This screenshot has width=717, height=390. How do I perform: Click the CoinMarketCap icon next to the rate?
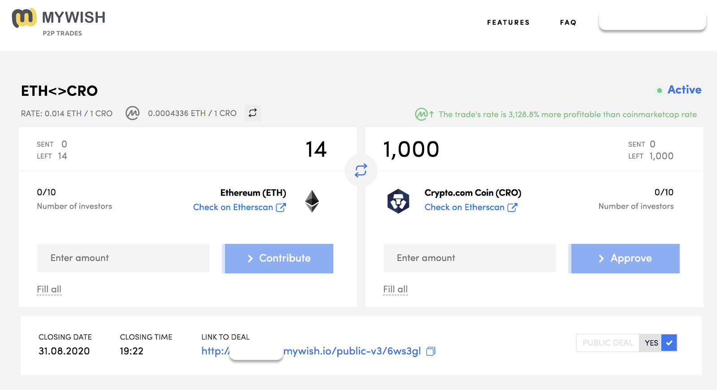click(x=133, y=113)
